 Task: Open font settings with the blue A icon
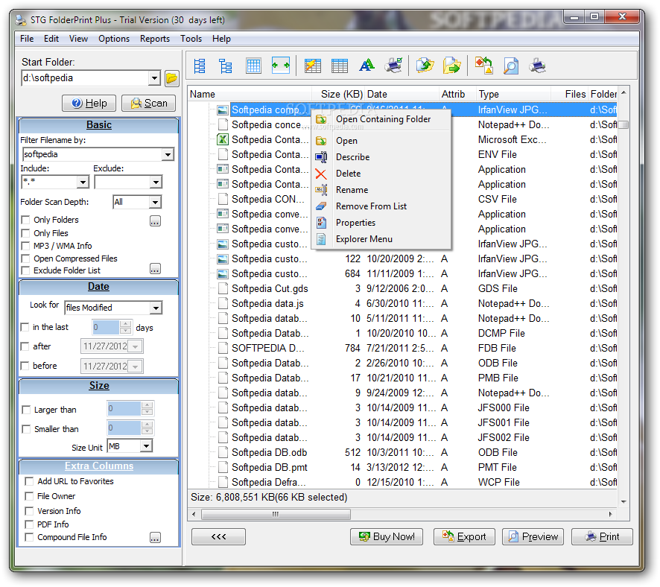367,66
